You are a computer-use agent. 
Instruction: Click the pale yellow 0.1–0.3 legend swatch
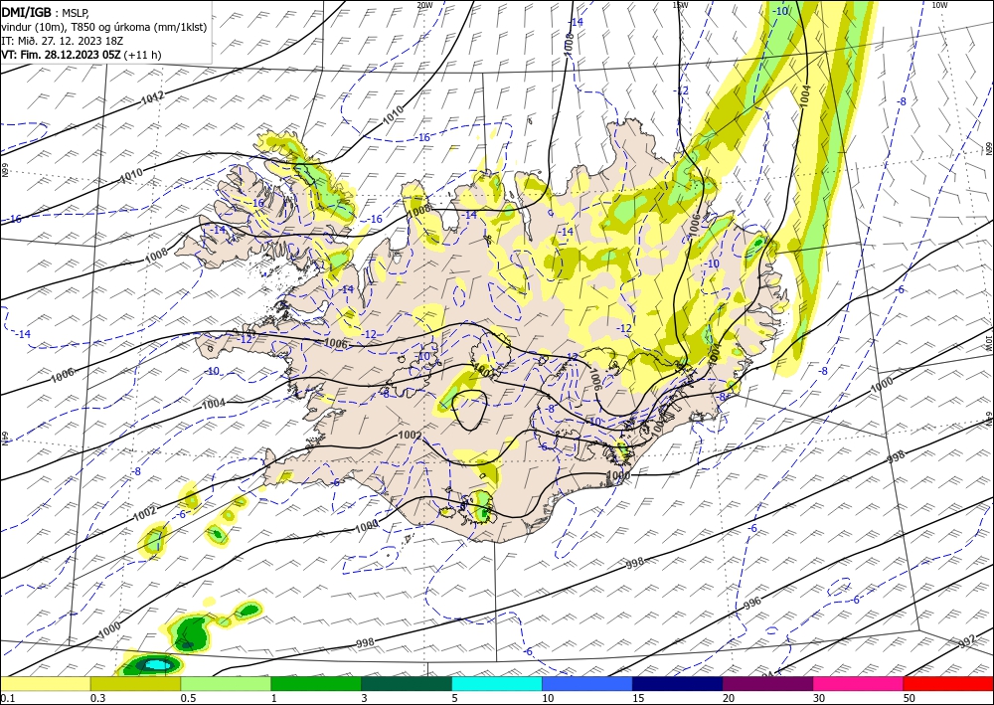click(45, 683)
